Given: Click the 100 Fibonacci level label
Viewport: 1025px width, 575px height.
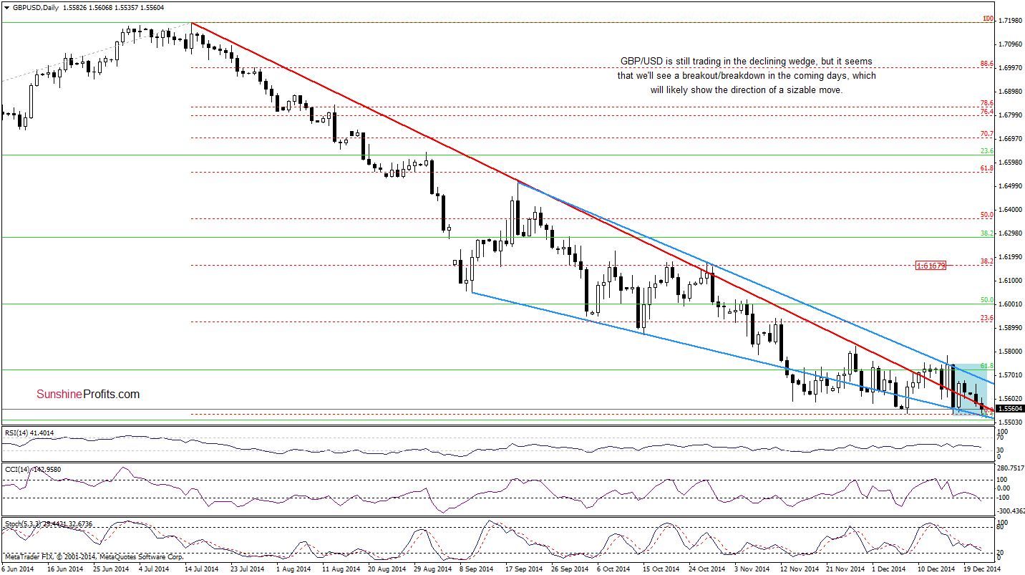Looking at the screenshot, I should coord(987,18).
